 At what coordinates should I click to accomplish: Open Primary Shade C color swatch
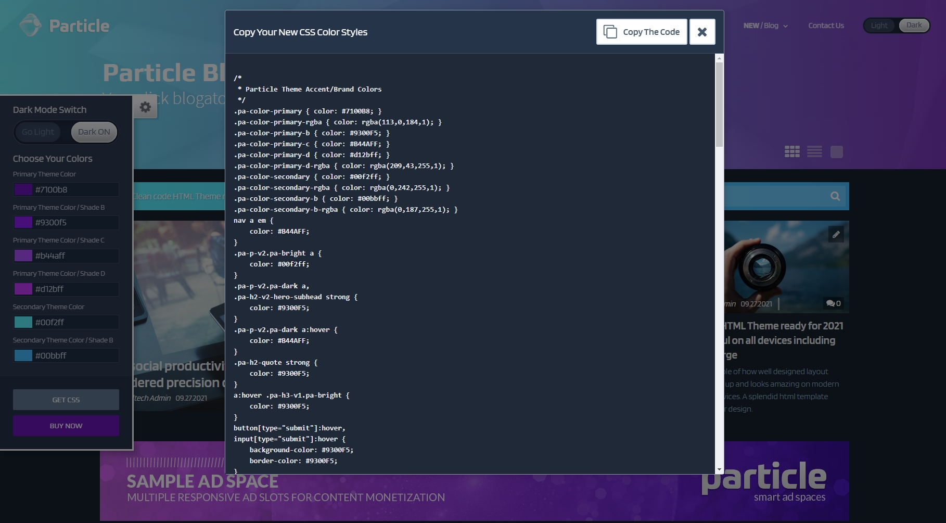(x=23, y=256)
